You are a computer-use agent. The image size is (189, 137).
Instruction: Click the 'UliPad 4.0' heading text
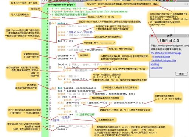point(169,41)
